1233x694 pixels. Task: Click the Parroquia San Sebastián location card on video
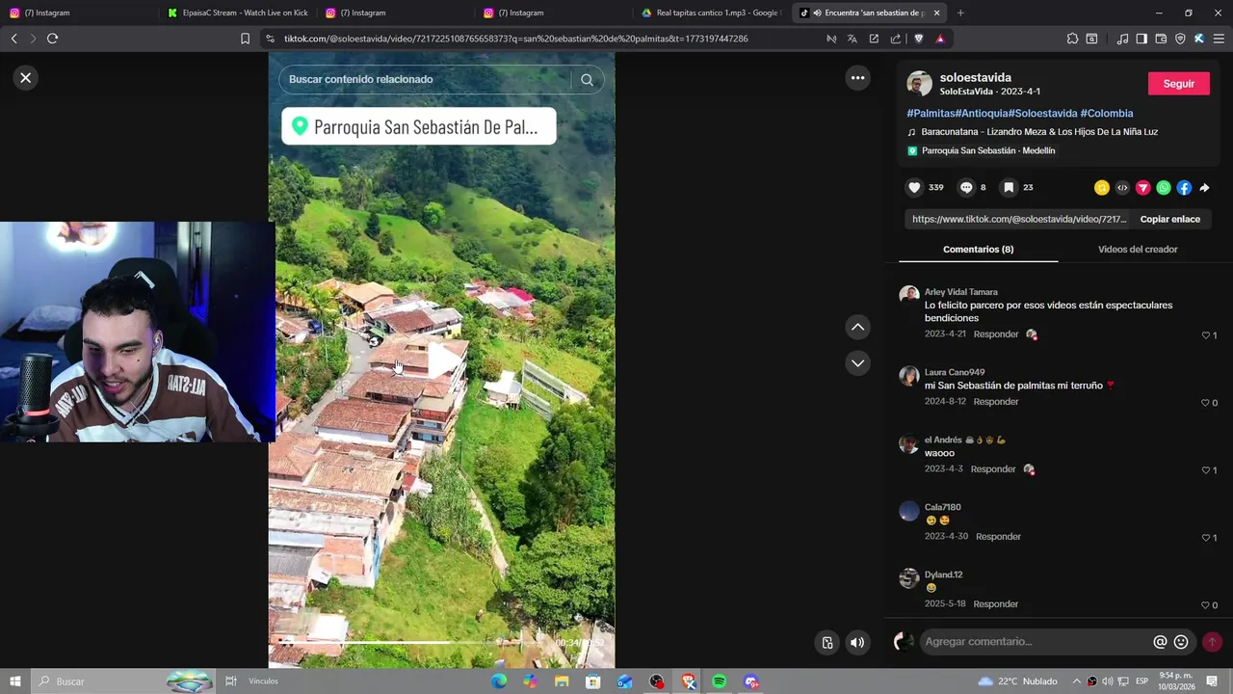(419, 127)
